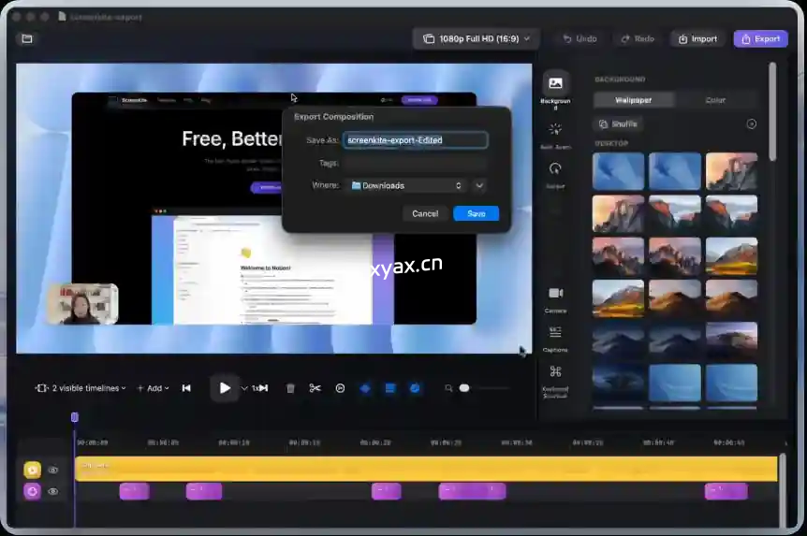Expand the save dialog with chevron button

point(479,185)
